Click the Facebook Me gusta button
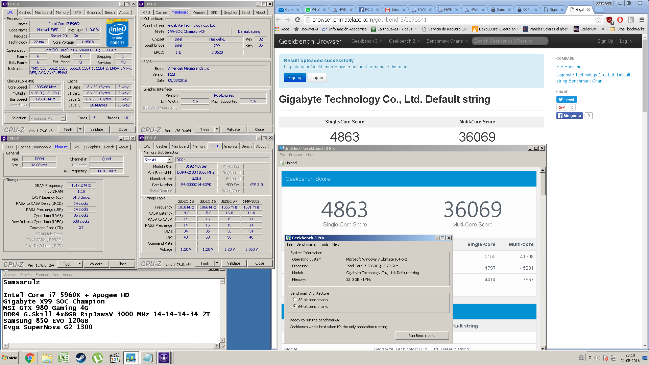 click(x=569, y=116)
